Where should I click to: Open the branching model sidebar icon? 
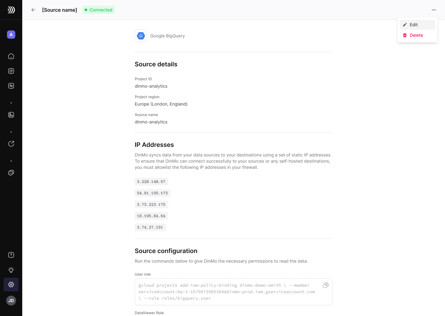click(11, 115)
